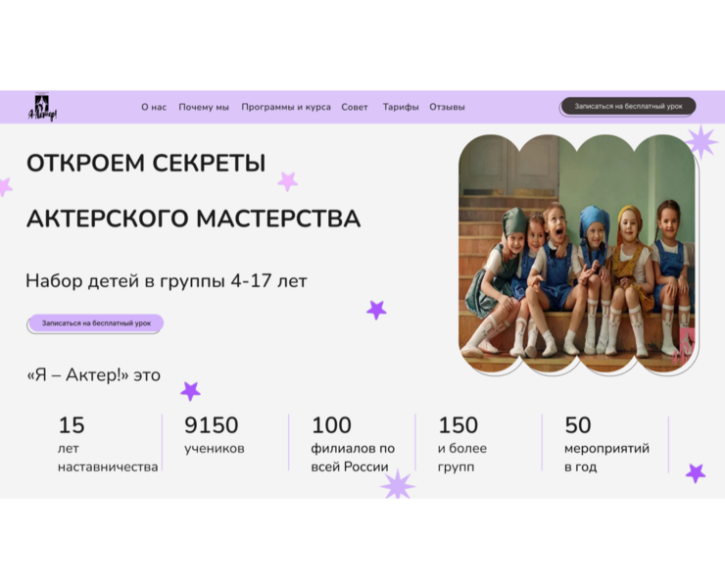This screenshot has height=588, width=725.
Task: Click the heading «ОТКРОЕМ СЕКРЕТЫ»
Action: point(146,163)
